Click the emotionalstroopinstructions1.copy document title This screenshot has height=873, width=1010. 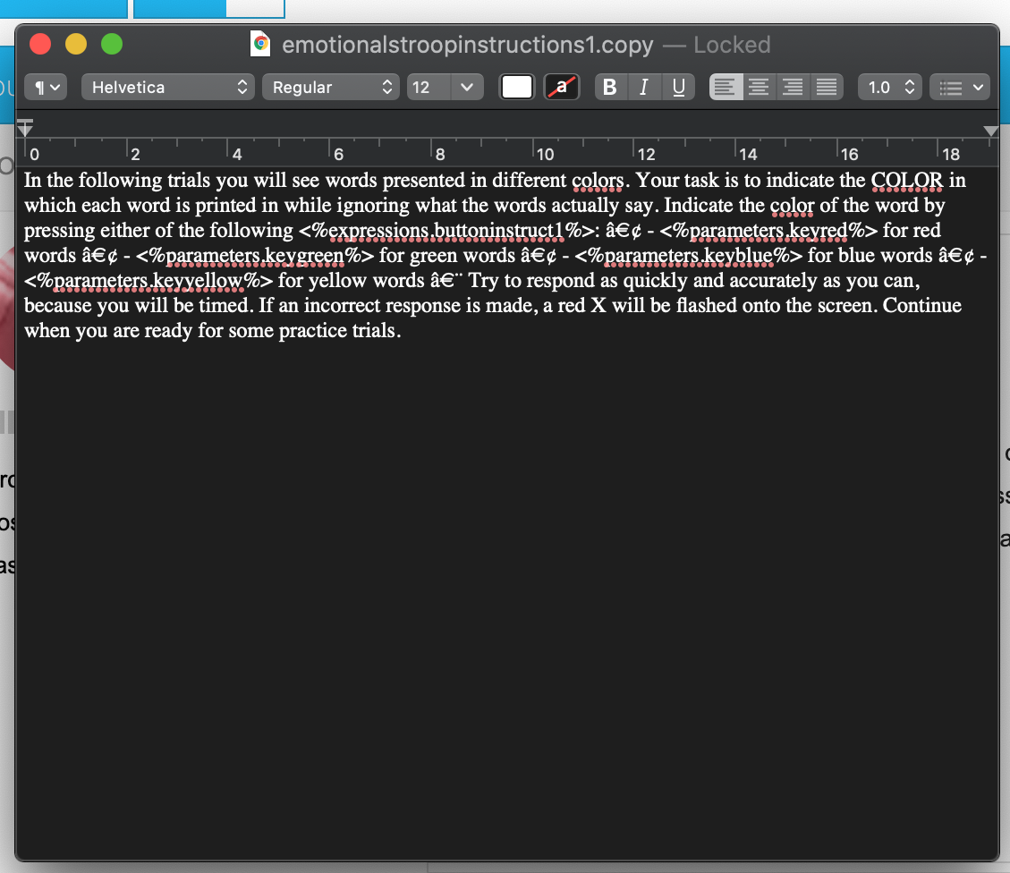click(x=468, y=45)
